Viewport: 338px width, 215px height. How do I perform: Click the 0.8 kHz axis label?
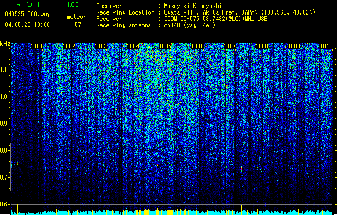pyautogui.click(x=5, y=150)
